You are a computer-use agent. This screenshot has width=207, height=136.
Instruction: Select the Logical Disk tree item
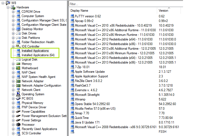pyautogui.click(x=30, y=59)
